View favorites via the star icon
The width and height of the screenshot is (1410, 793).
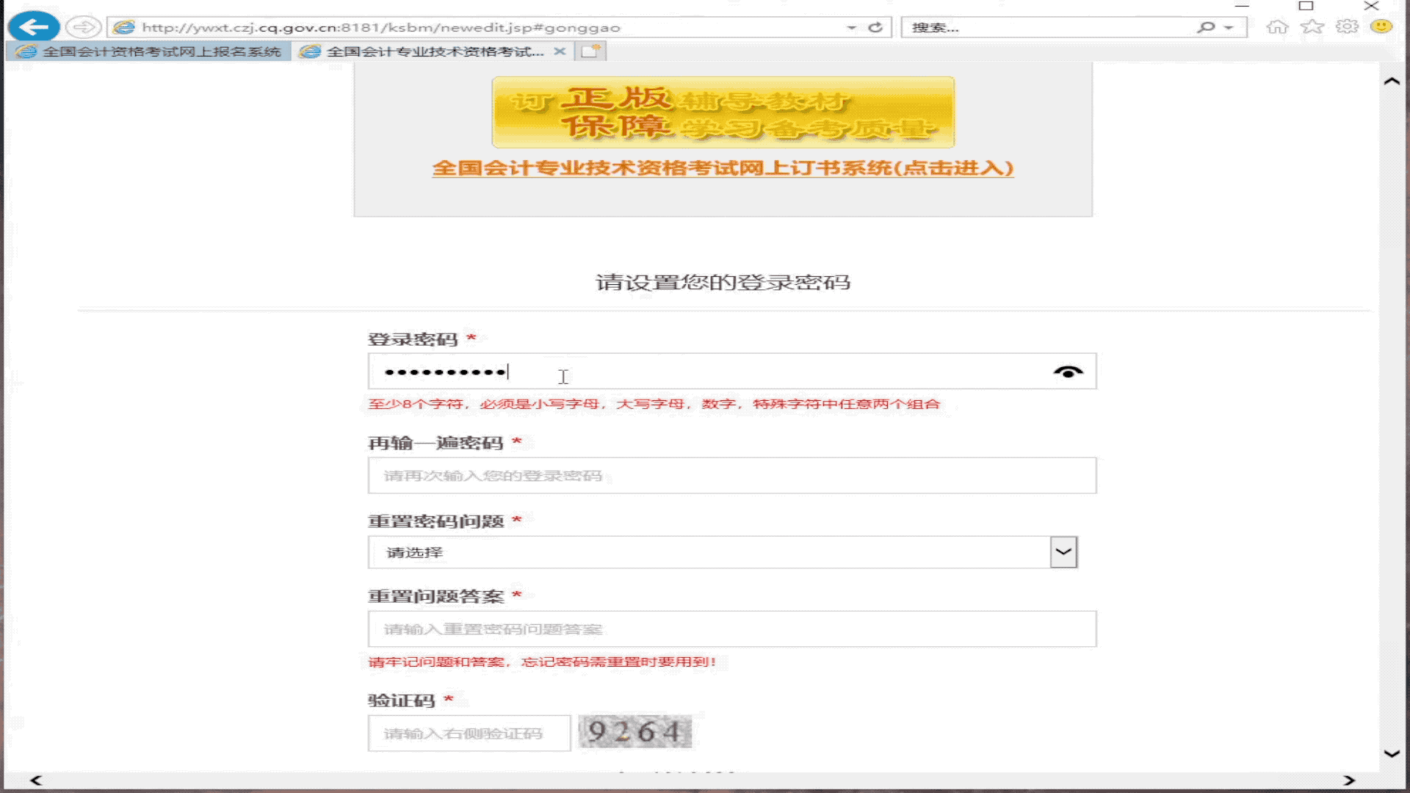point(1312,26)
